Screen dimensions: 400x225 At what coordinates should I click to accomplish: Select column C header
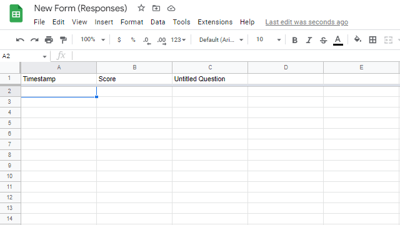click(x=210, y=67)
